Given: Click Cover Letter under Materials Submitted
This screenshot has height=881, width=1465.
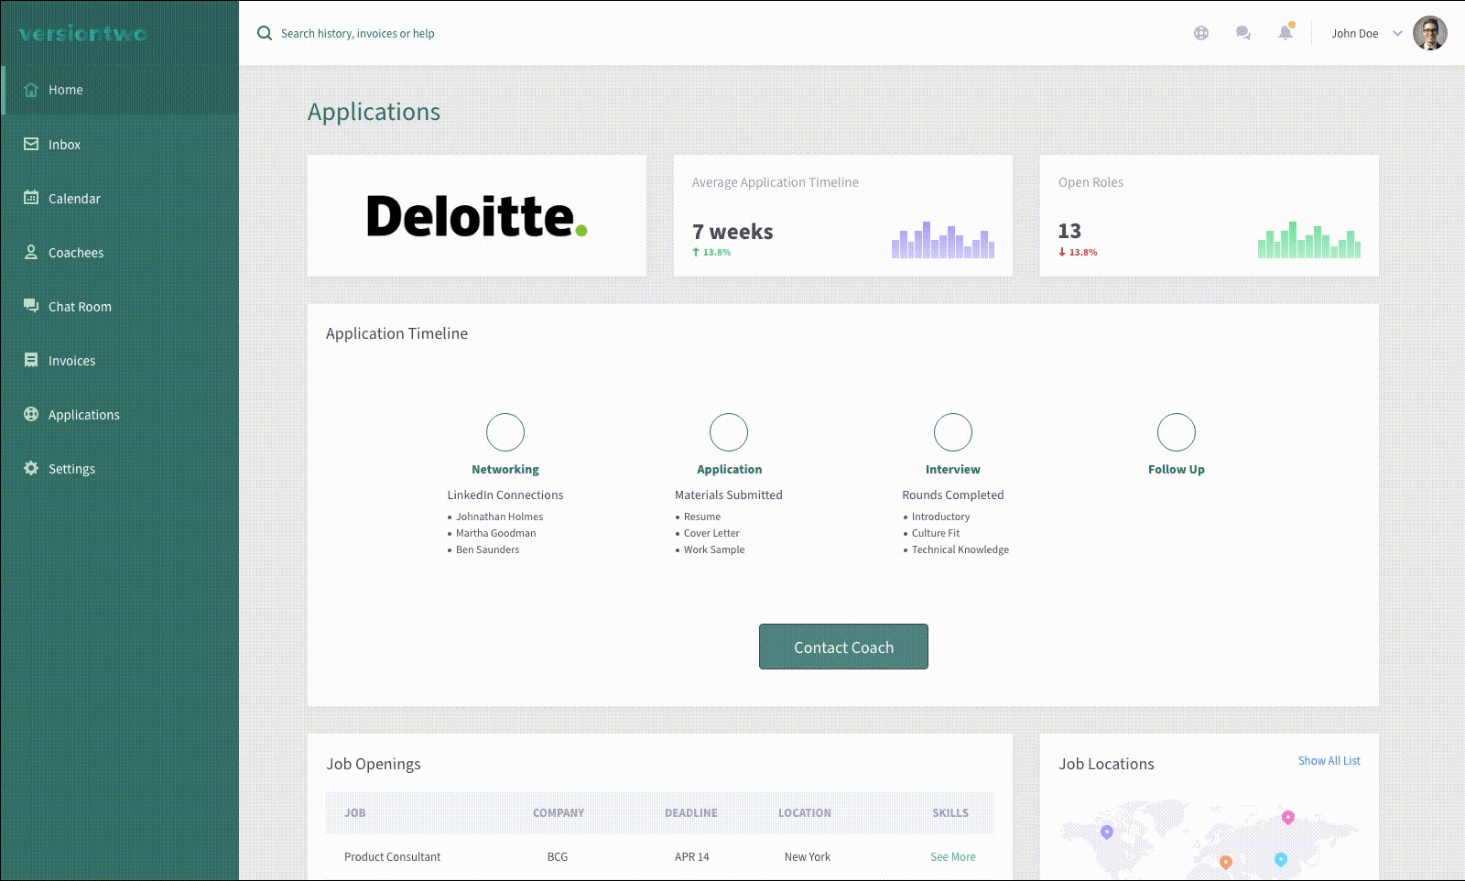Looking at the screenshot, I should click(711, 533).
